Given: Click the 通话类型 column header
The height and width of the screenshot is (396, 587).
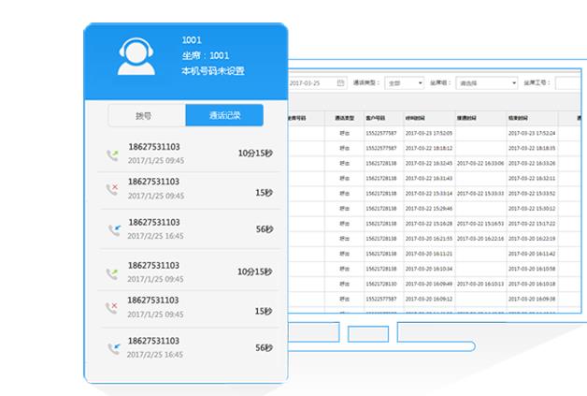Looking at the screenshot, I should [344, 119].
